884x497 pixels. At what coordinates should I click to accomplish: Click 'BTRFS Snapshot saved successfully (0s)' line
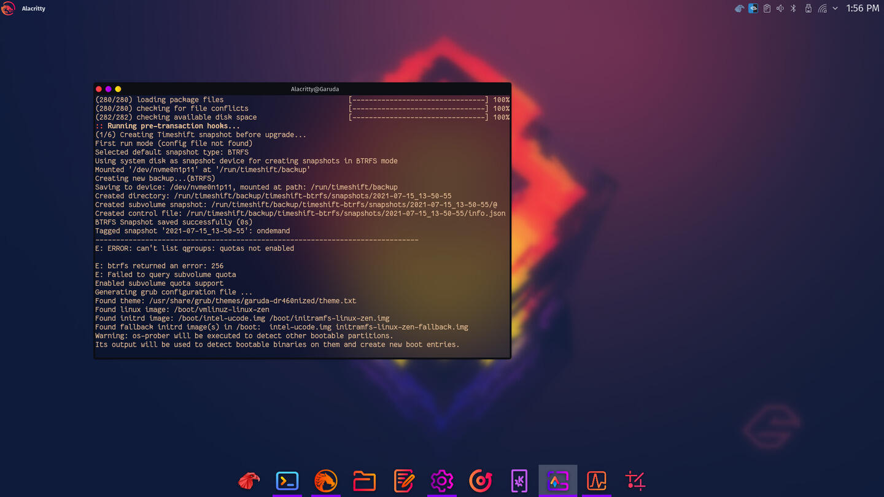point(174,222)
